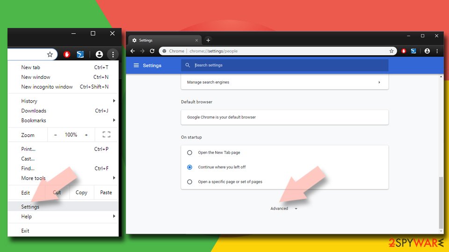Click the blue extension icon in the Settings window
The height and width of the screenshot is (252, 449).
click(413, 51)
